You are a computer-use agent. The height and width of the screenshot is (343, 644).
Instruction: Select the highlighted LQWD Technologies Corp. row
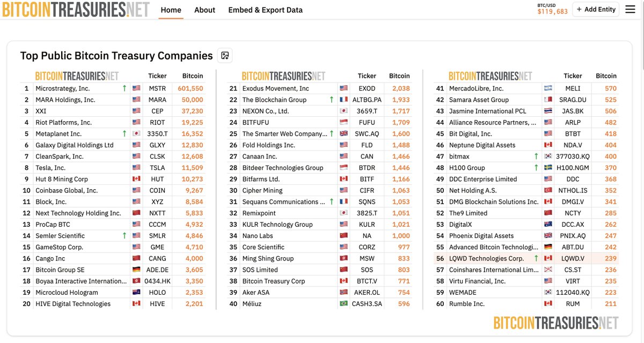coord(526,258)
